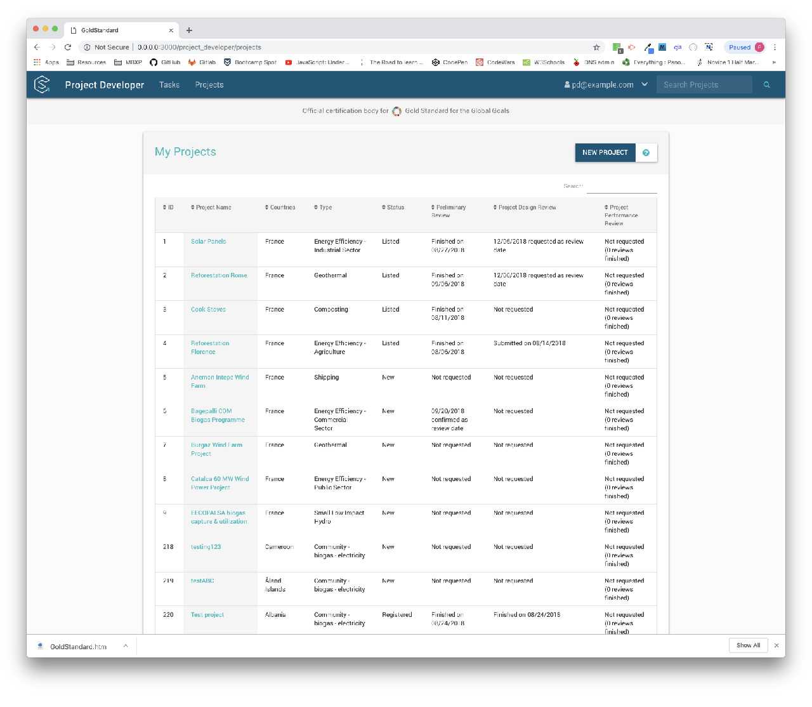Bookmark page with the star icon
The width and height of the screenshot is (812, 707).
(596, 47)
